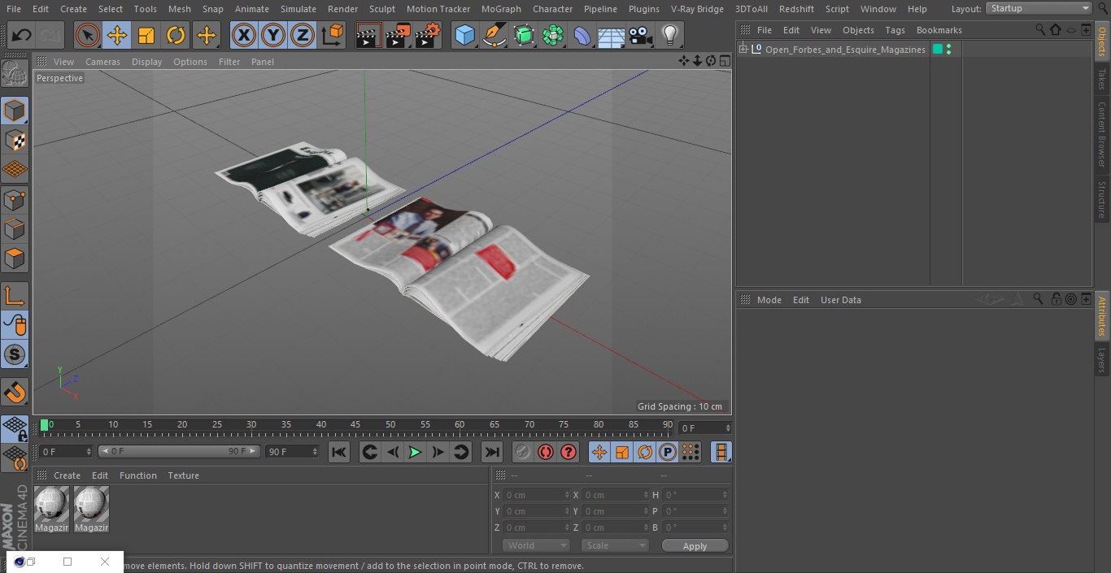Open the V-Ray Bridge menu
Viewport: 1111px width, 573px height.
click(697, 9)
